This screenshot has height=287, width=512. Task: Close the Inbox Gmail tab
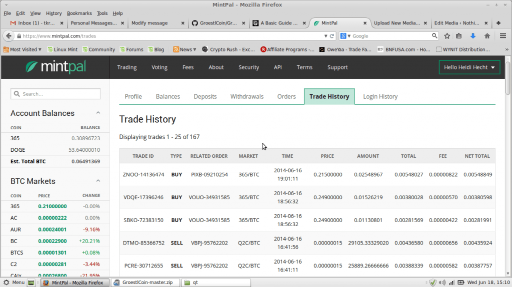coord(61,23)
